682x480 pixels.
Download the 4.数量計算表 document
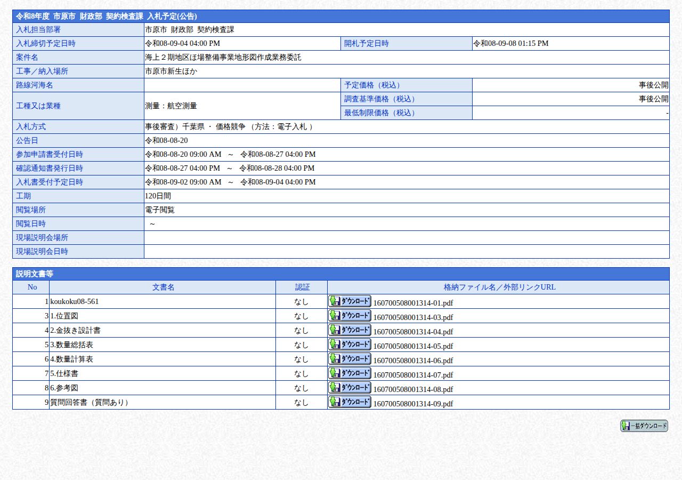(x=350, y=358)
